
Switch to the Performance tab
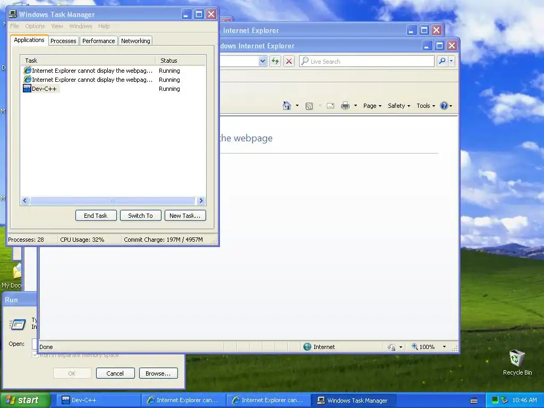click(98, 41)
